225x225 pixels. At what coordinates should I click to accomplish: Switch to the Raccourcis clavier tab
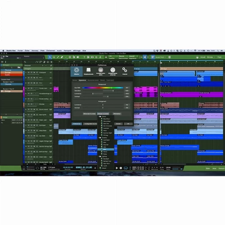tap(93, 80)
